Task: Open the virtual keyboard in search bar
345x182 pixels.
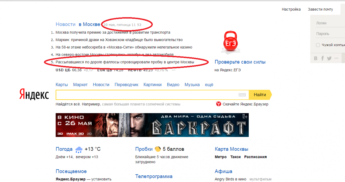Action: tap(242, 95)
